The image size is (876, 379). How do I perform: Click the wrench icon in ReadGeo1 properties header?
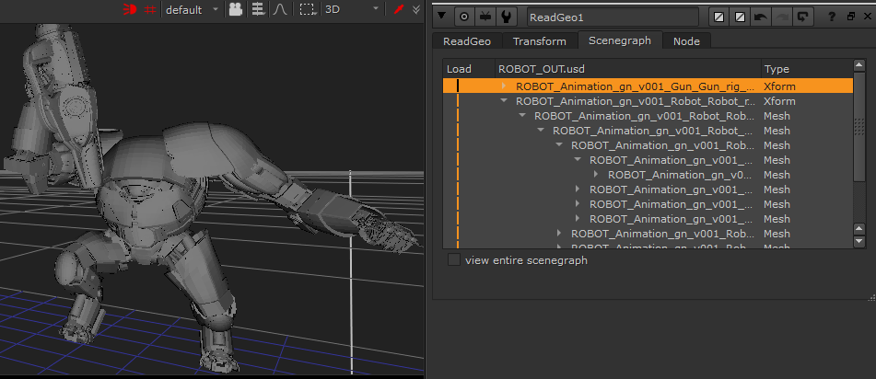pos(506,17)
